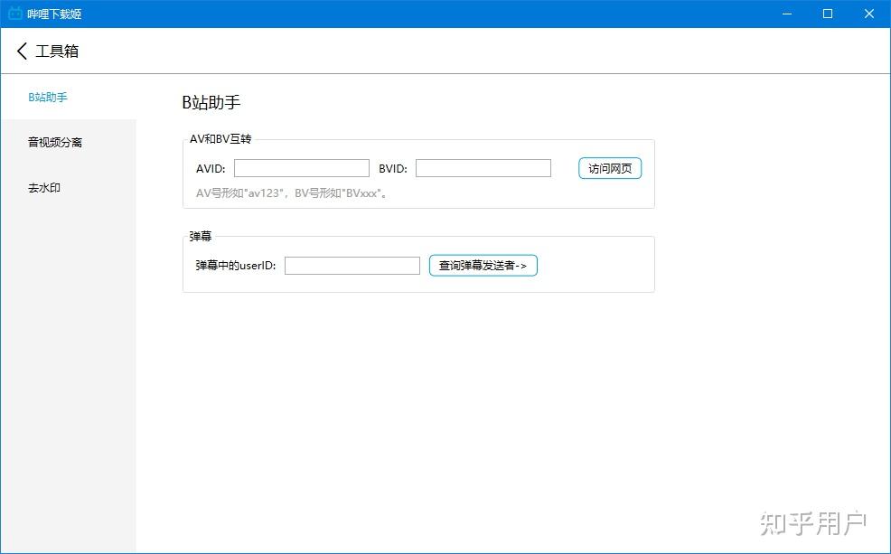Image resolution: width=891 pixels, height=554 pixels.
Task: Click the 访问网页 button
Action: click(x=610, y=168)
